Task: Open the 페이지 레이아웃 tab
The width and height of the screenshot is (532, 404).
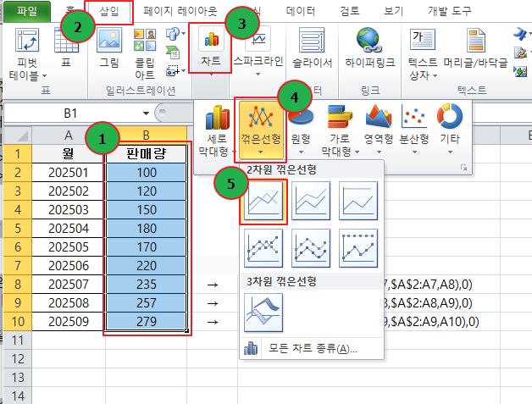Action: click(180, 11)
